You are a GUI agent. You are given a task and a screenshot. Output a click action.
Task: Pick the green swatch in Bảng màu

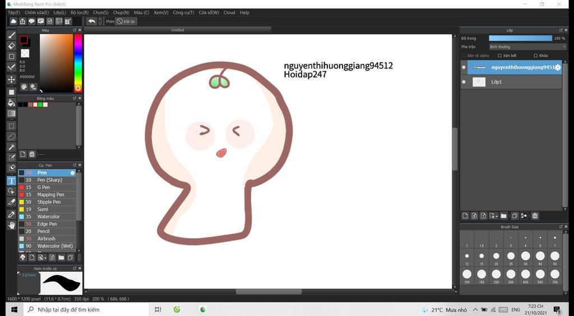pyautogui.click(x=40, y=105)
